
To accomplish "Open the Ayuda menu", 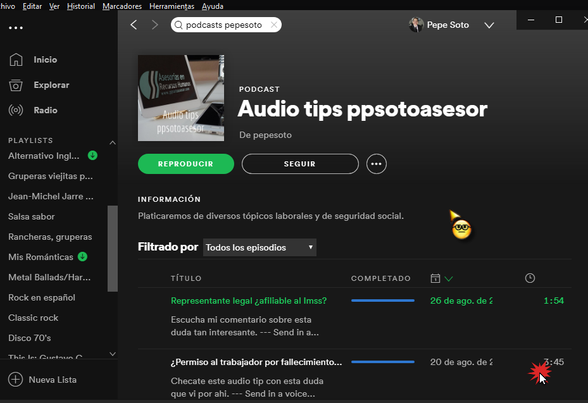I will point(213,6).
